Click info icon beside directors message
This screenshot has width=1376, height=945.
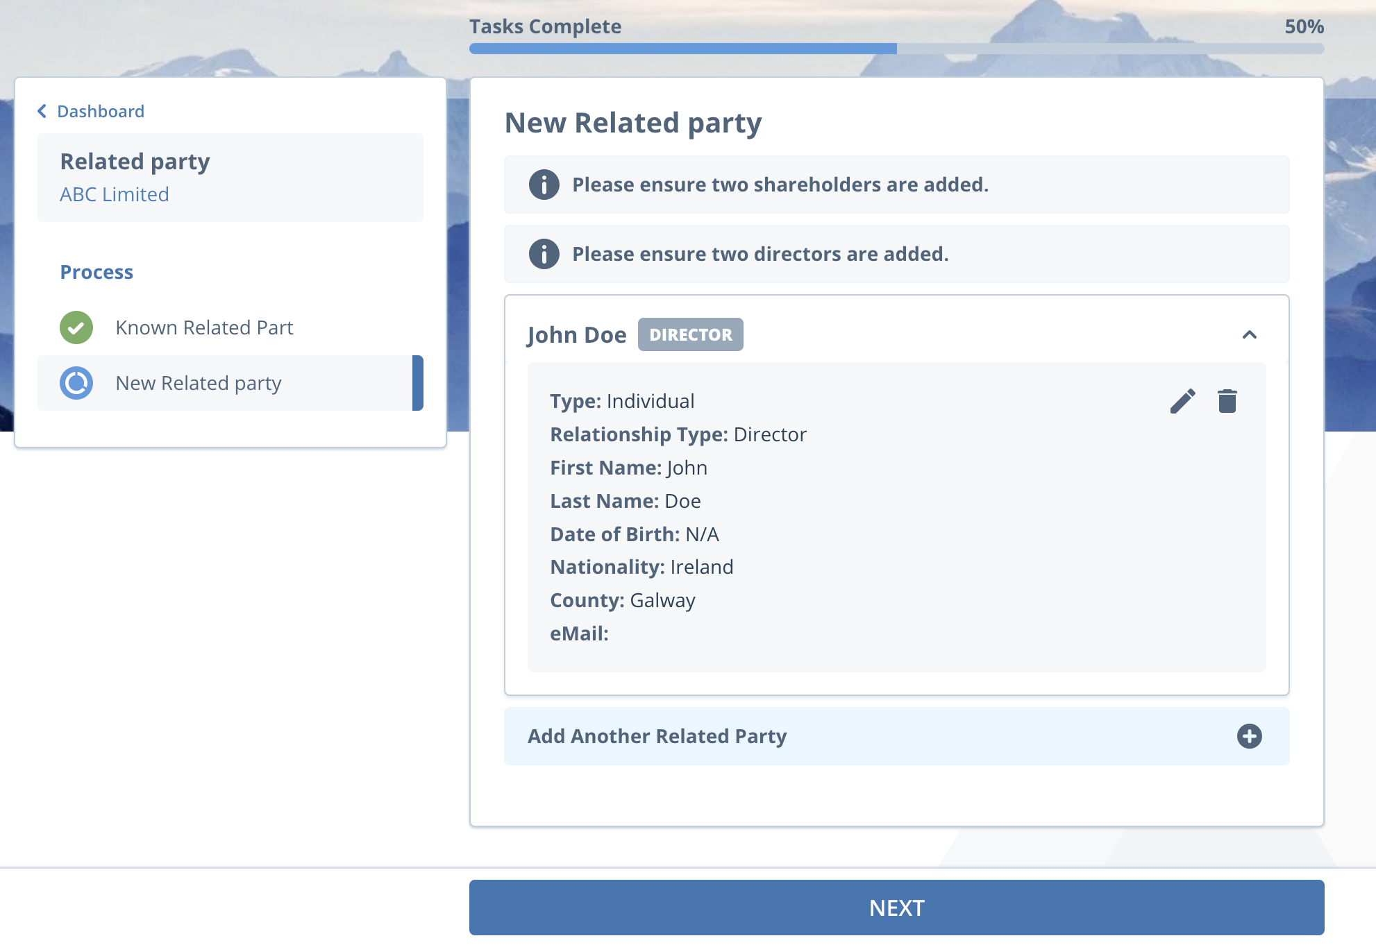(x=544, y=254)
